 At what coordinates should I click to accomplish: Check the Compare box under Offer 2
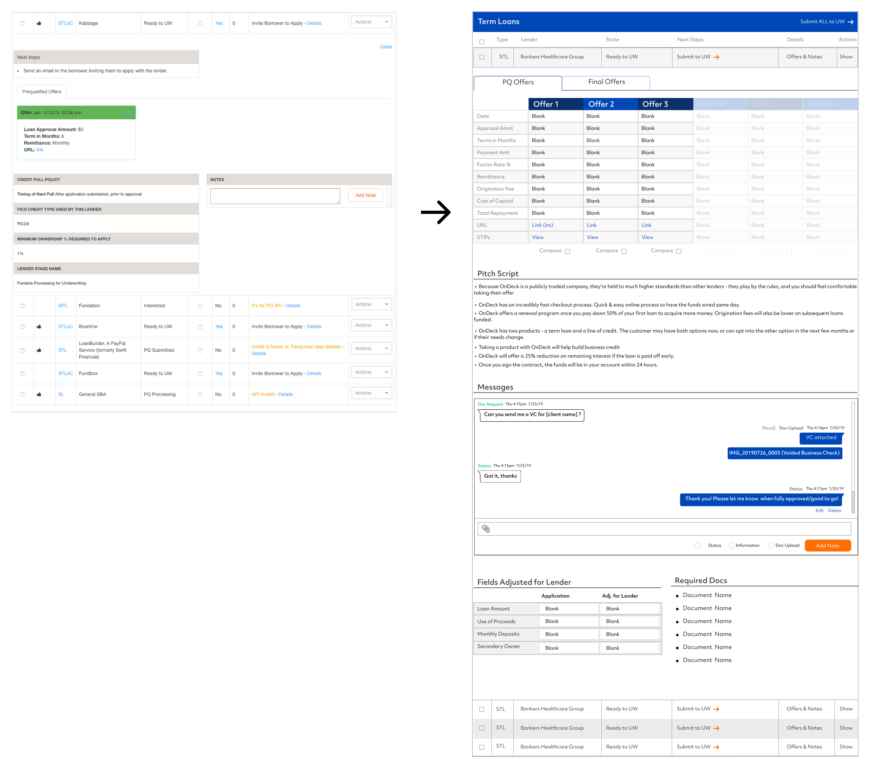[624, 251]
